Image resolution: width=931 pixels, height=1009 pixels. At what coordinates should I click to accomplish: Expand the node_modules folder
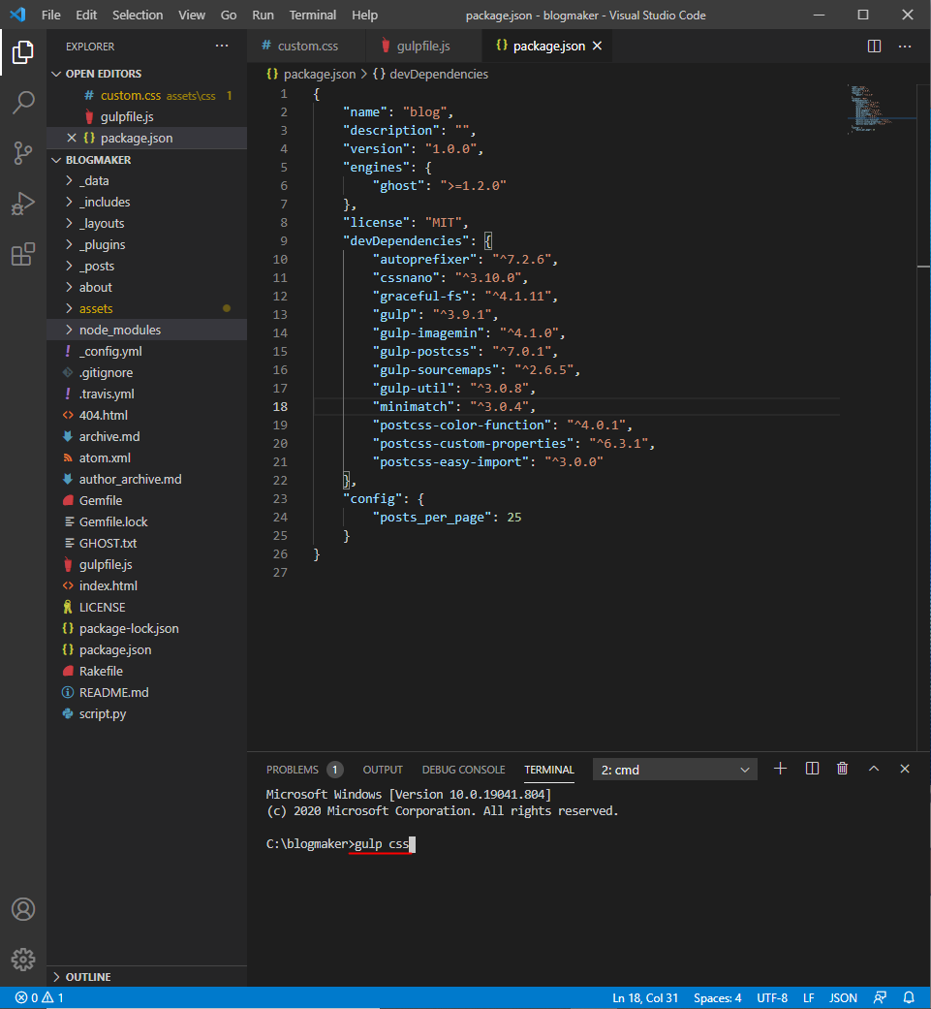146,330
